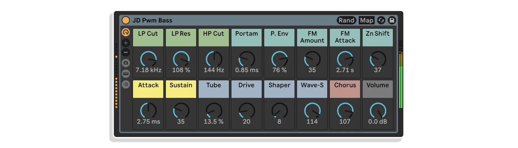This screenshot has height=148, width=518.
Task: Click the Shaper macro knob
Action: pos(280,110)
